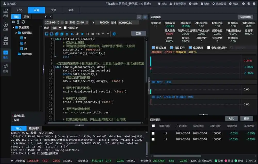Viewport: 258px width, 164px height.
Task: Uncheck the 每日盈亏 checkbox
Action: coord(172,48)
